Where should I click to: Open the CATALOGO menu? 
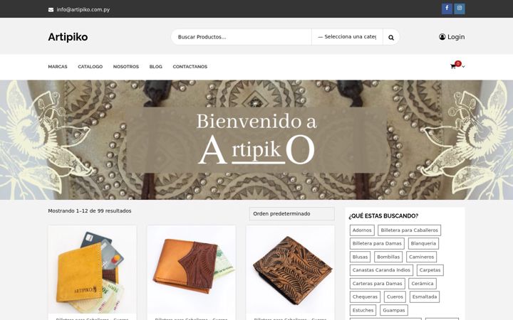pyautogui.click(x=90, y=67)
